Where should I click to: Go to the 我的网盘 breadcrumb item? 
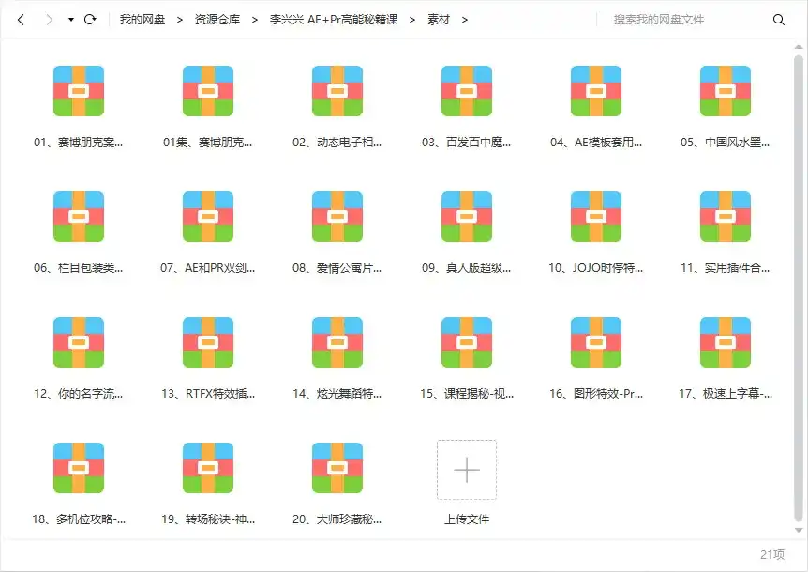point(142,18)
